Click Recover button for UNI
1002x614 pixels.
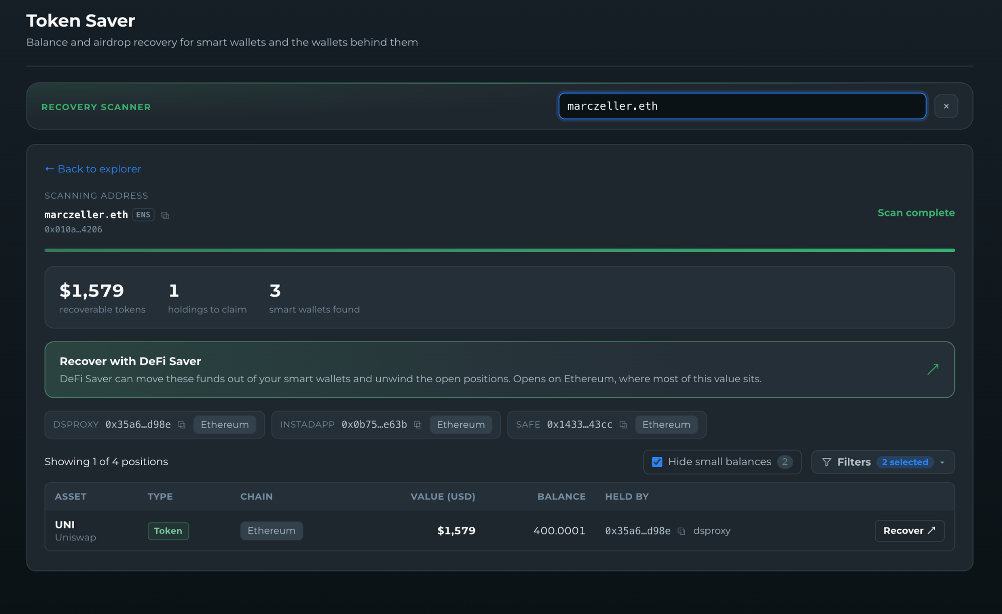coord(909,531)
